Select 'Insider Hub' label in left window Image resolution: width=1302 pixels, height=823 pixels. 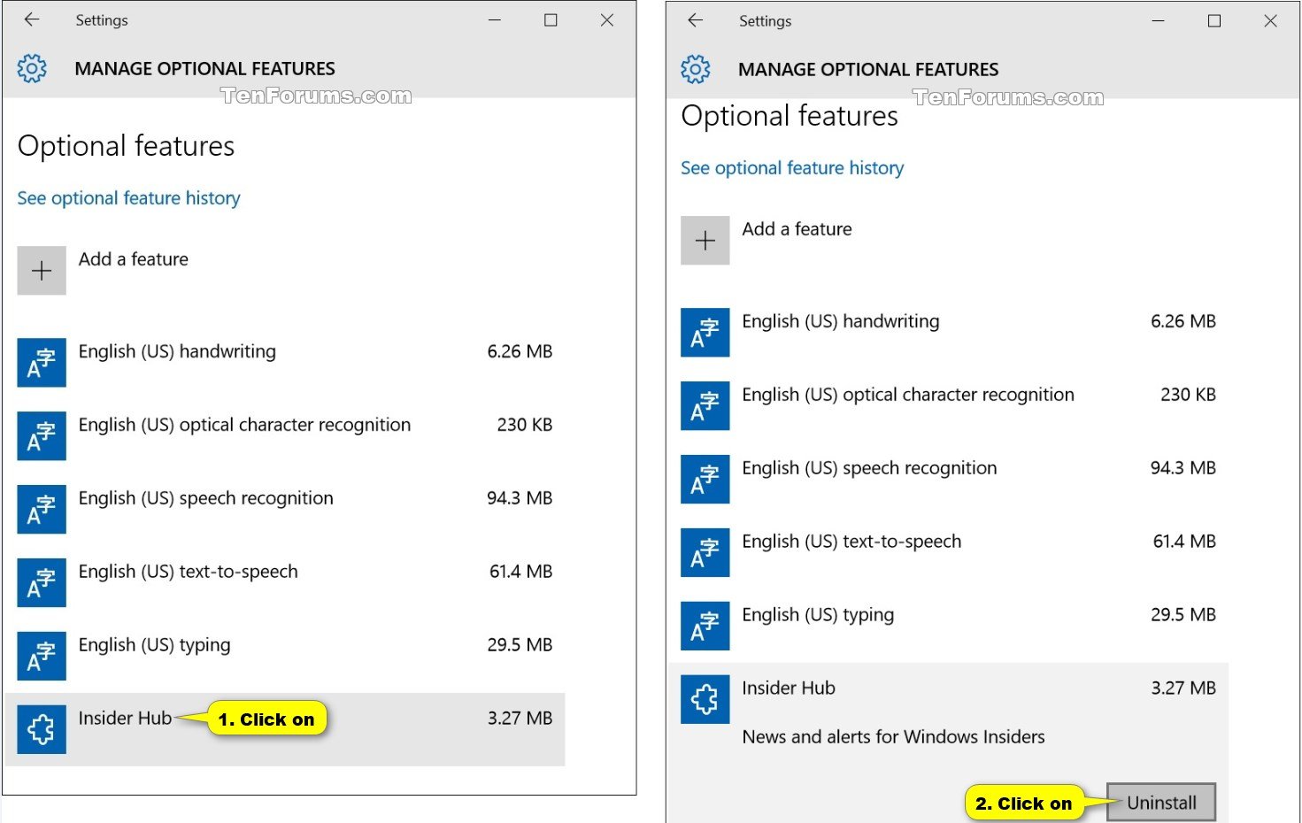tap(125, 719)
